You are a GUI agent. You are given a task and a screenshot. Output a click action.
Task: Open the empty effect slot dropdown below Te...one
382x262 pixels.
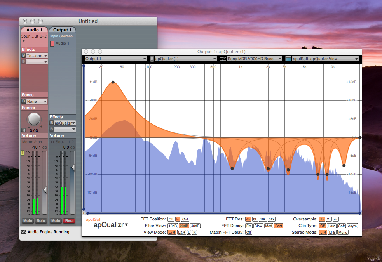tap(37, 62)
